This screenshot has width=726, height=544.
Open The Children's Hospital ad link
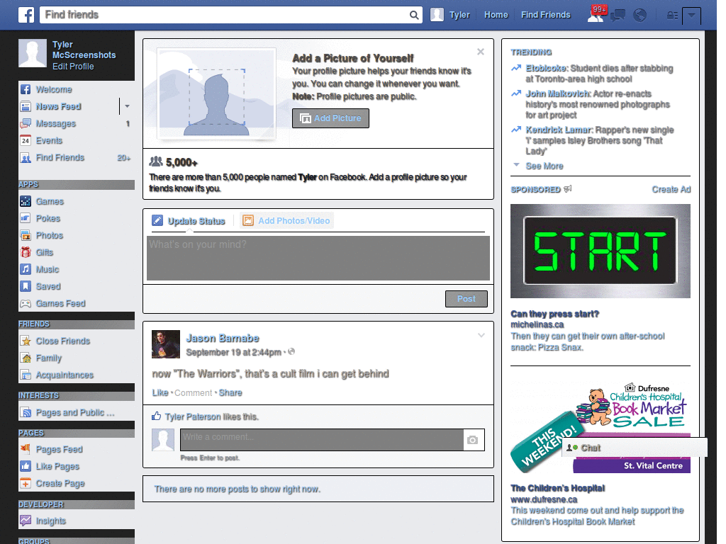(x=557, y=488)
